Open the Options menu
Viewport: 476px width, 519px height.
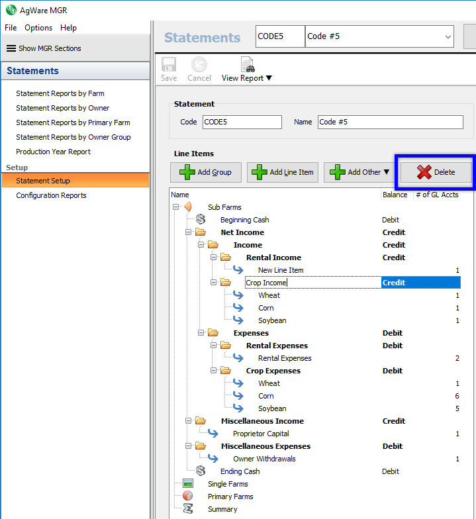point(38,28)
